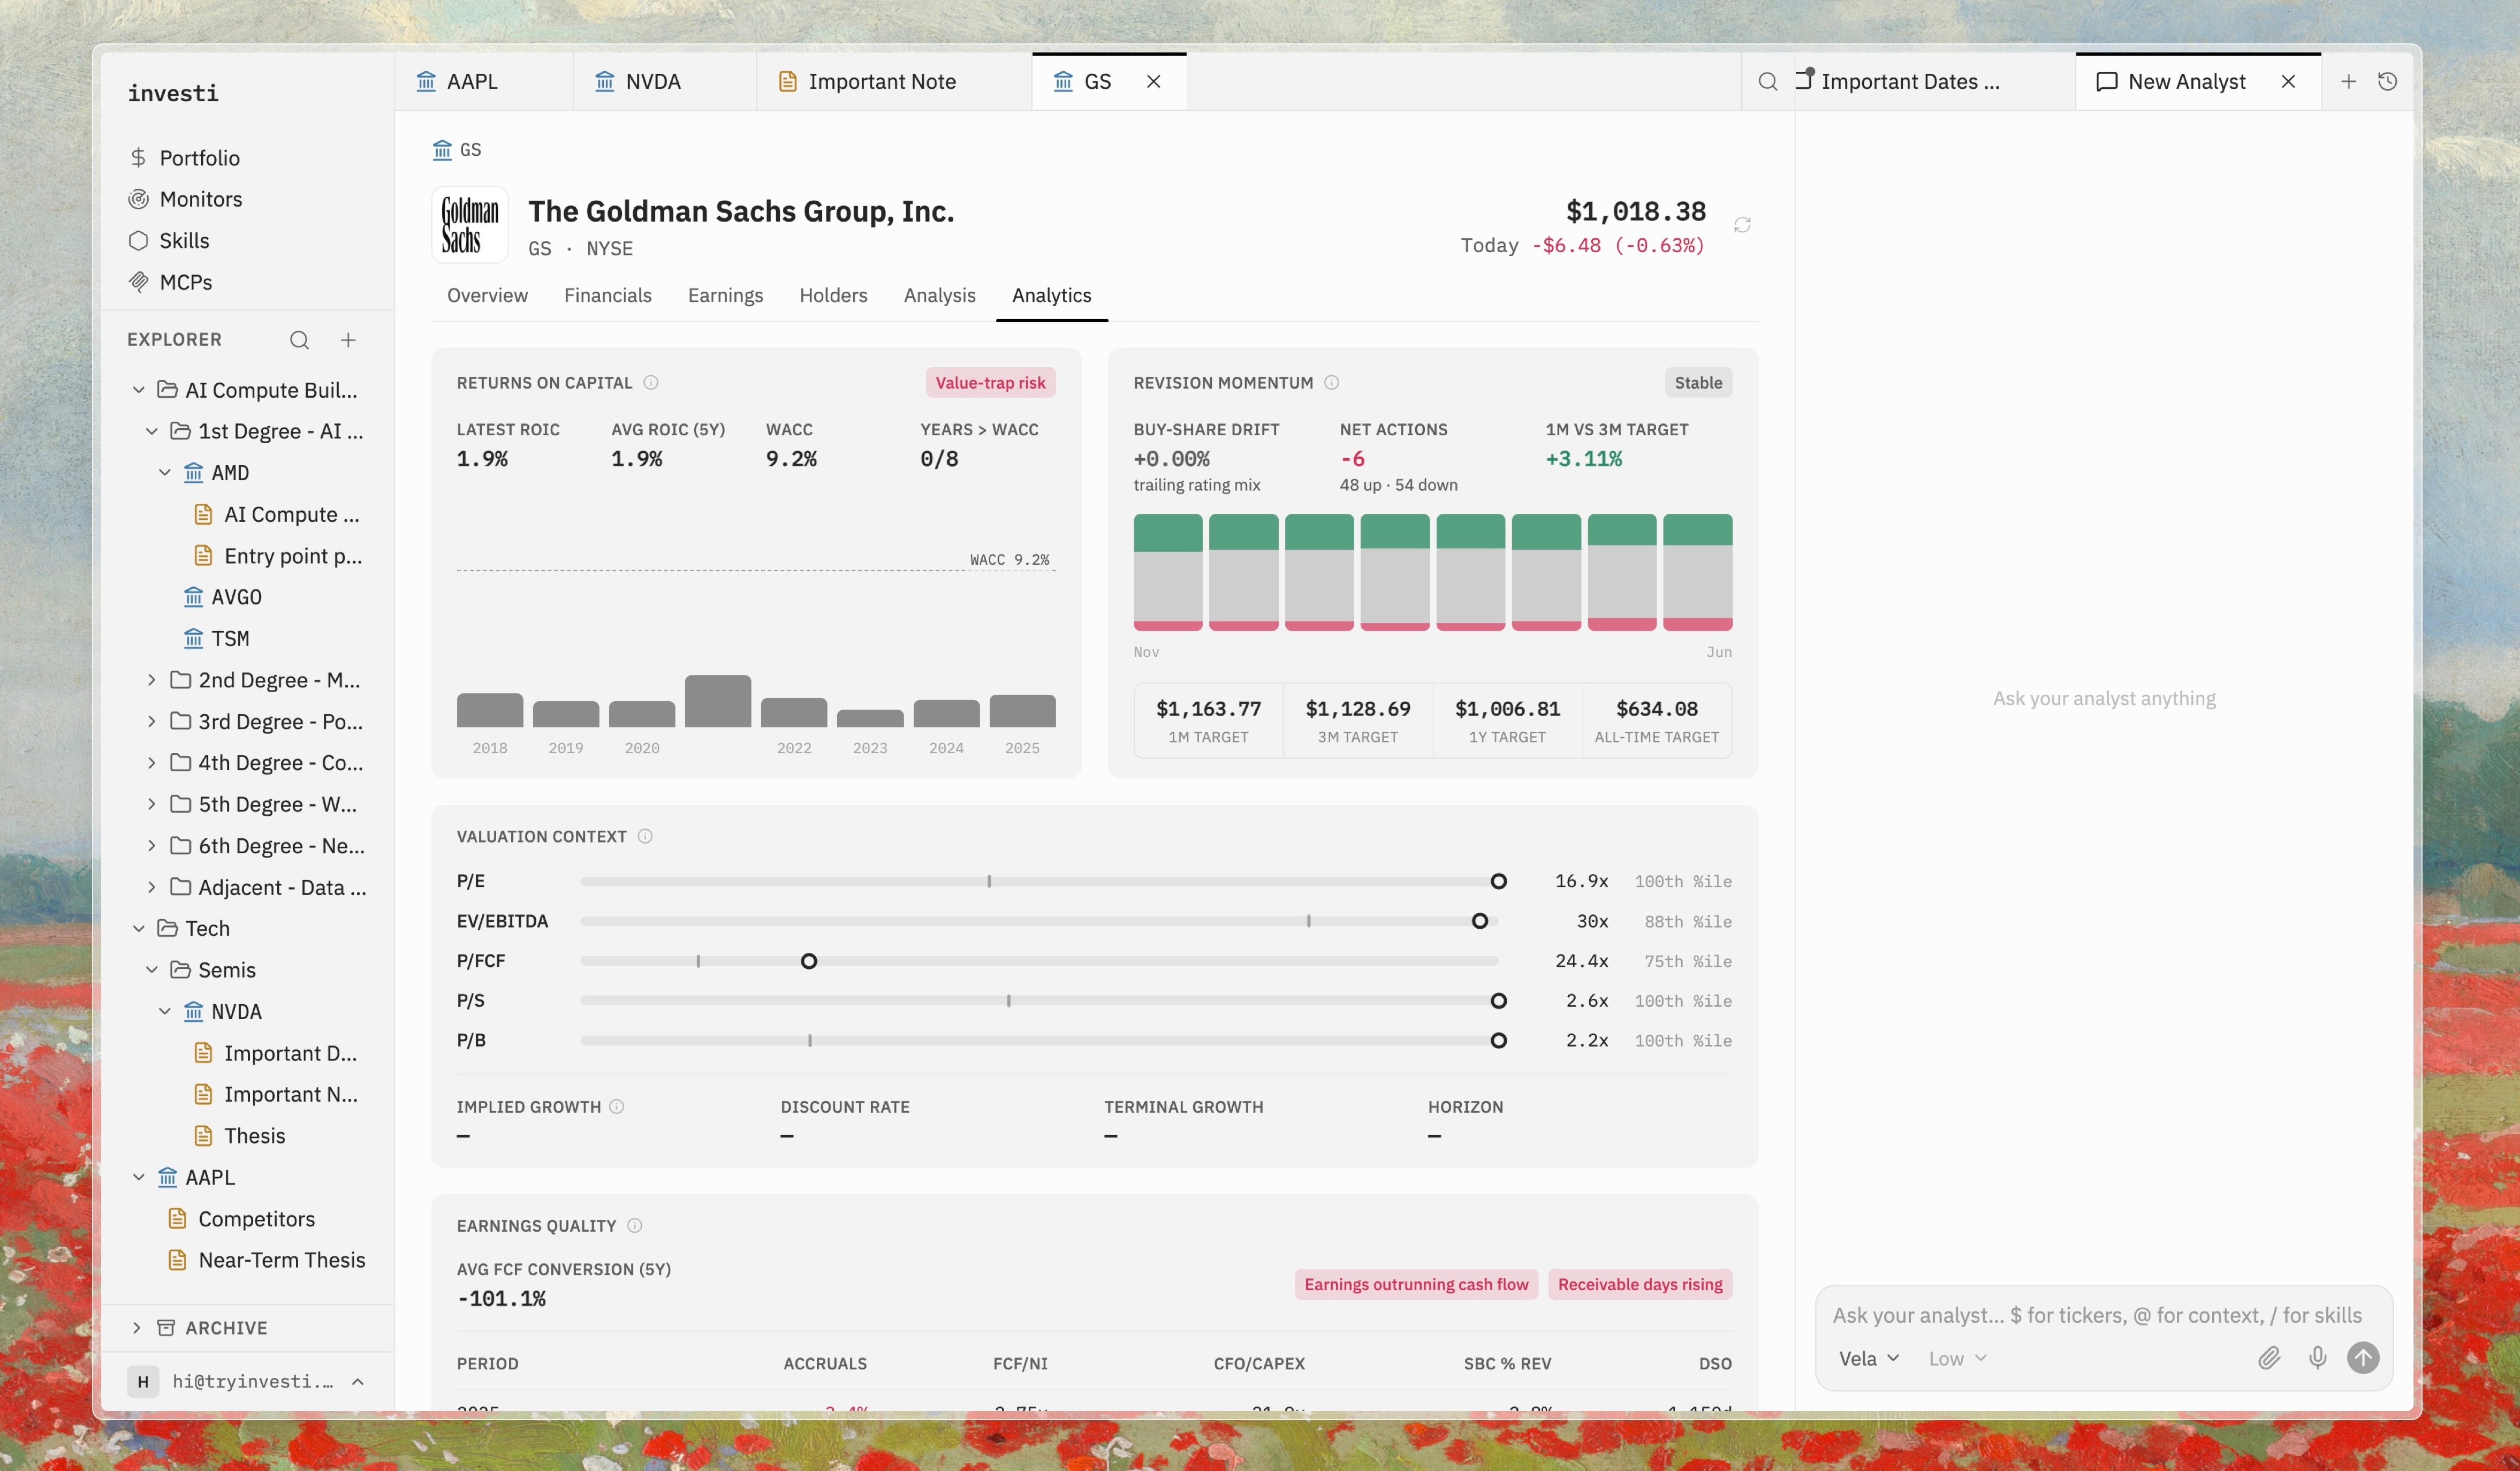The height and width of the screenshot is (1471, 2520).
Task: Show Returns on Capital info tooltip
Action: pos(651,383)
